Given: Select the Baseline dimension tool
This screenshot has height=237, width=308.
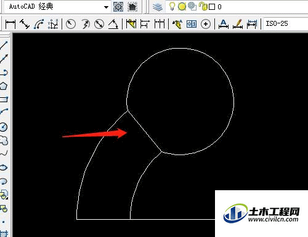Looking at the screenshot, I should pyautogui.click(x=145, y=24).
